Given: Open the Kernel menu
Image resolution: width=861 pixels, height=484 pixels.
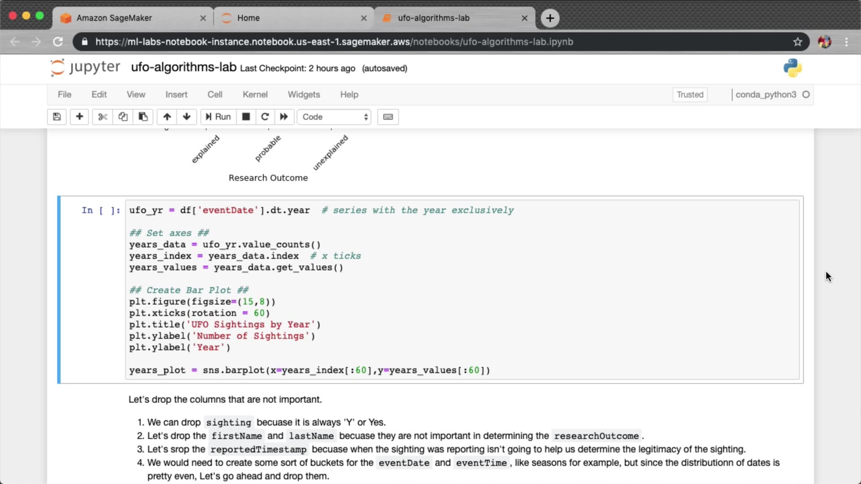Looking at the screenshot, I should point(255,95).
